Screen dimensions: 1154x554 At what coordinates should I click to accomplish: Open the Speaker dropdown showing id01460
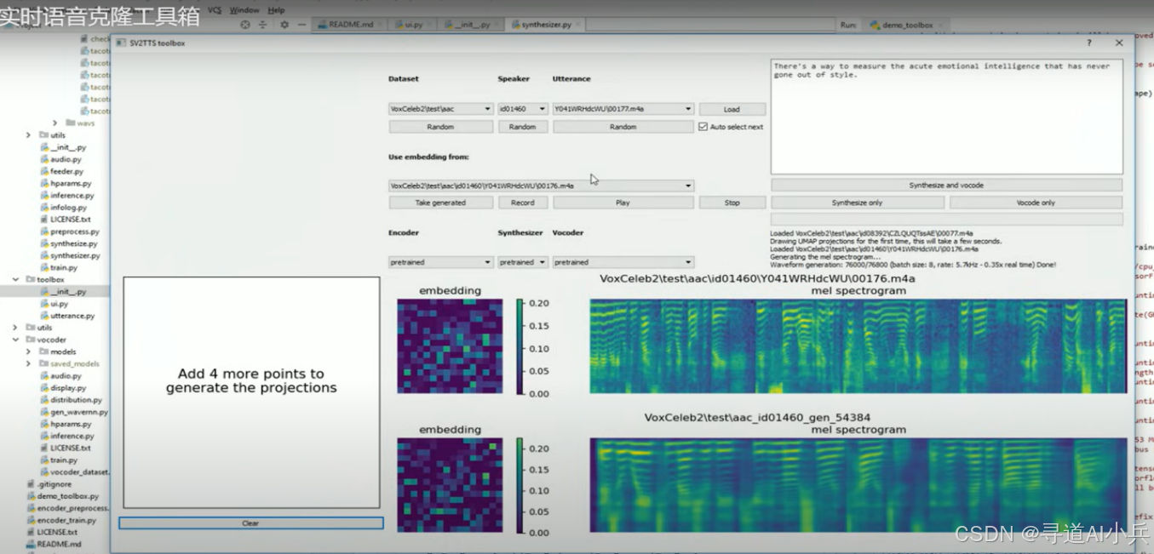coord(523,109)
